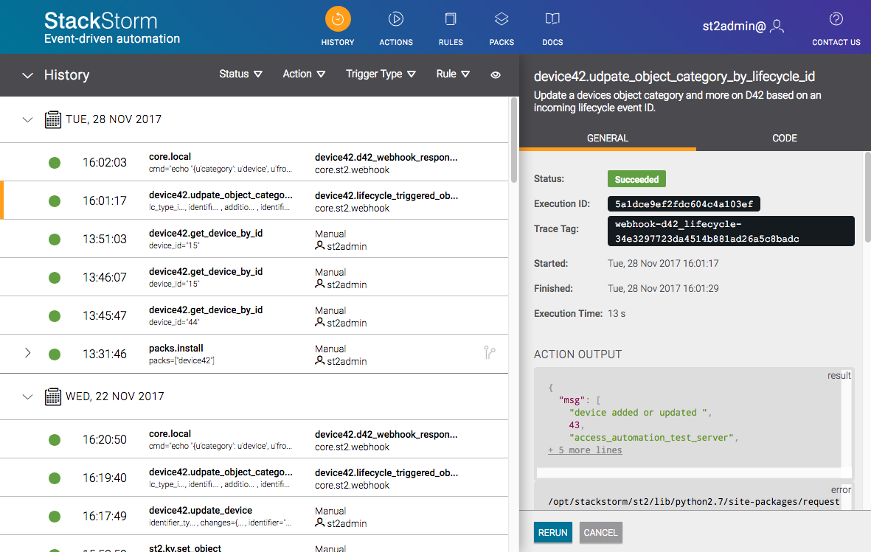Image resolution: width=871 pixels, height=552 pixels.
Task: Click the detail title device42.udpate_object_category_by_lifecycle_id
Action: click(x=674, y=77)
